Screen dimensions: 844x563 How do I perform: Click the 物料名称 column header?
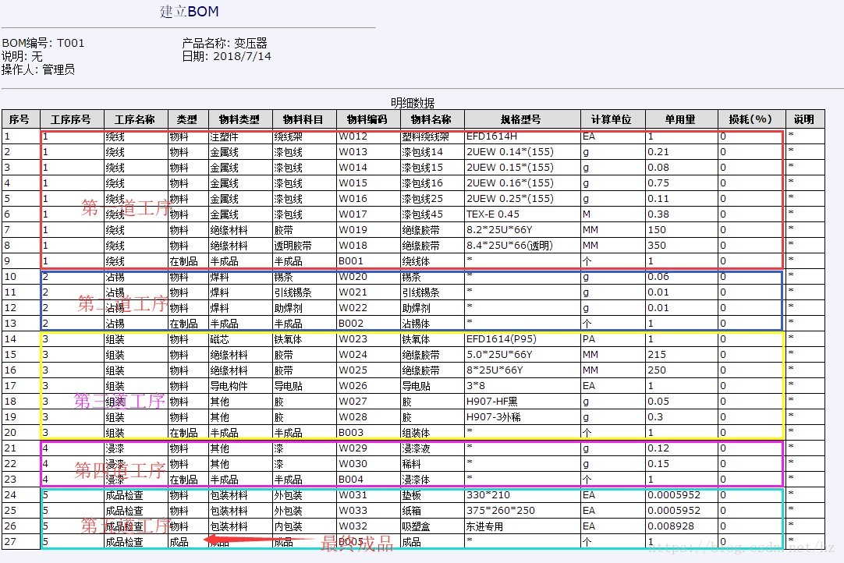coord(431,119)
